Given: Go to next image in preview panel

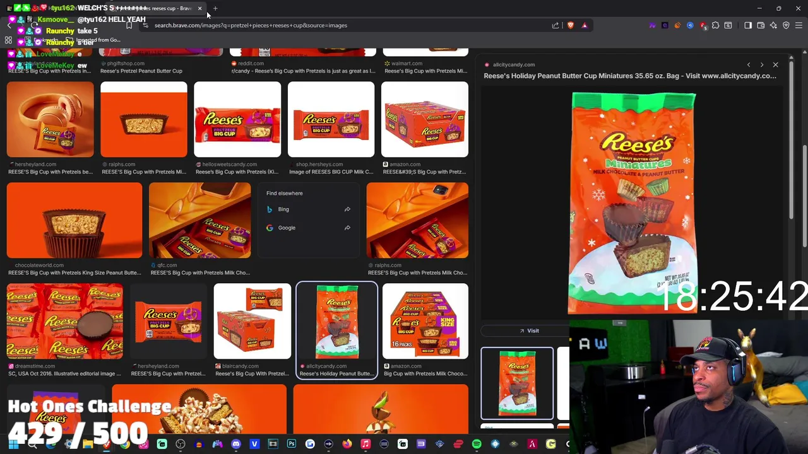Looking at the screenshot, I should (x=762, y=64).
